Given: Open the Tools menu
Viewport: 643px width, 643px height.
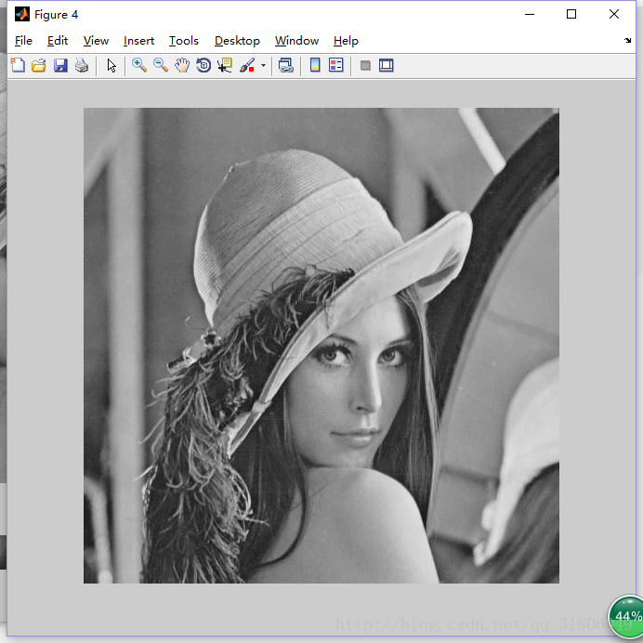Looking at the screenshot, I should coord(184,41).
